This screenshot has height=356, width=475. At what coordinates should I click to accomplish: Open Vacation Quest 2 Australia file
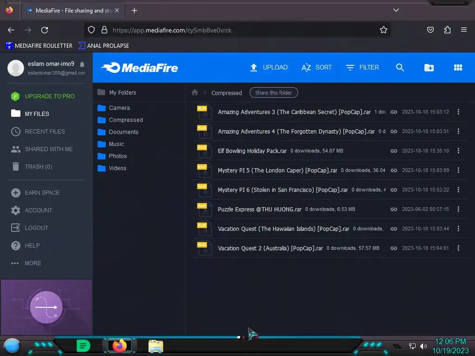pos(270,248)
